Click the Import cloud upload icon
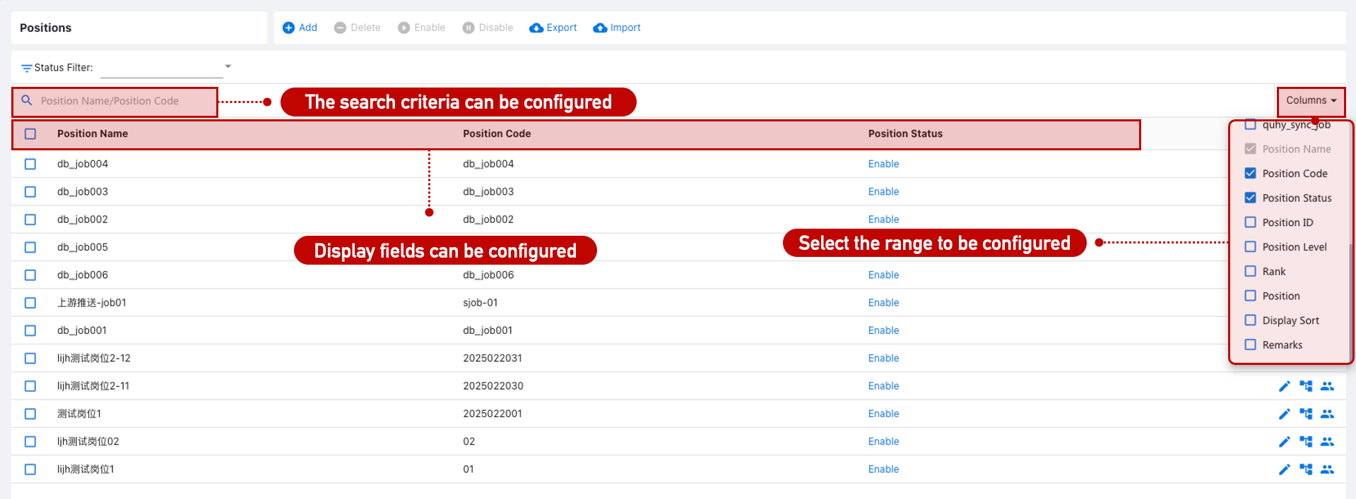This screenshot has width=1356, height=499. (x=600, y=28)
